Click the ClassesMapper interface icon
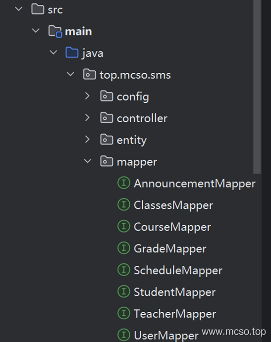Screen dimensions: 271x342 [x=124, y=204]
